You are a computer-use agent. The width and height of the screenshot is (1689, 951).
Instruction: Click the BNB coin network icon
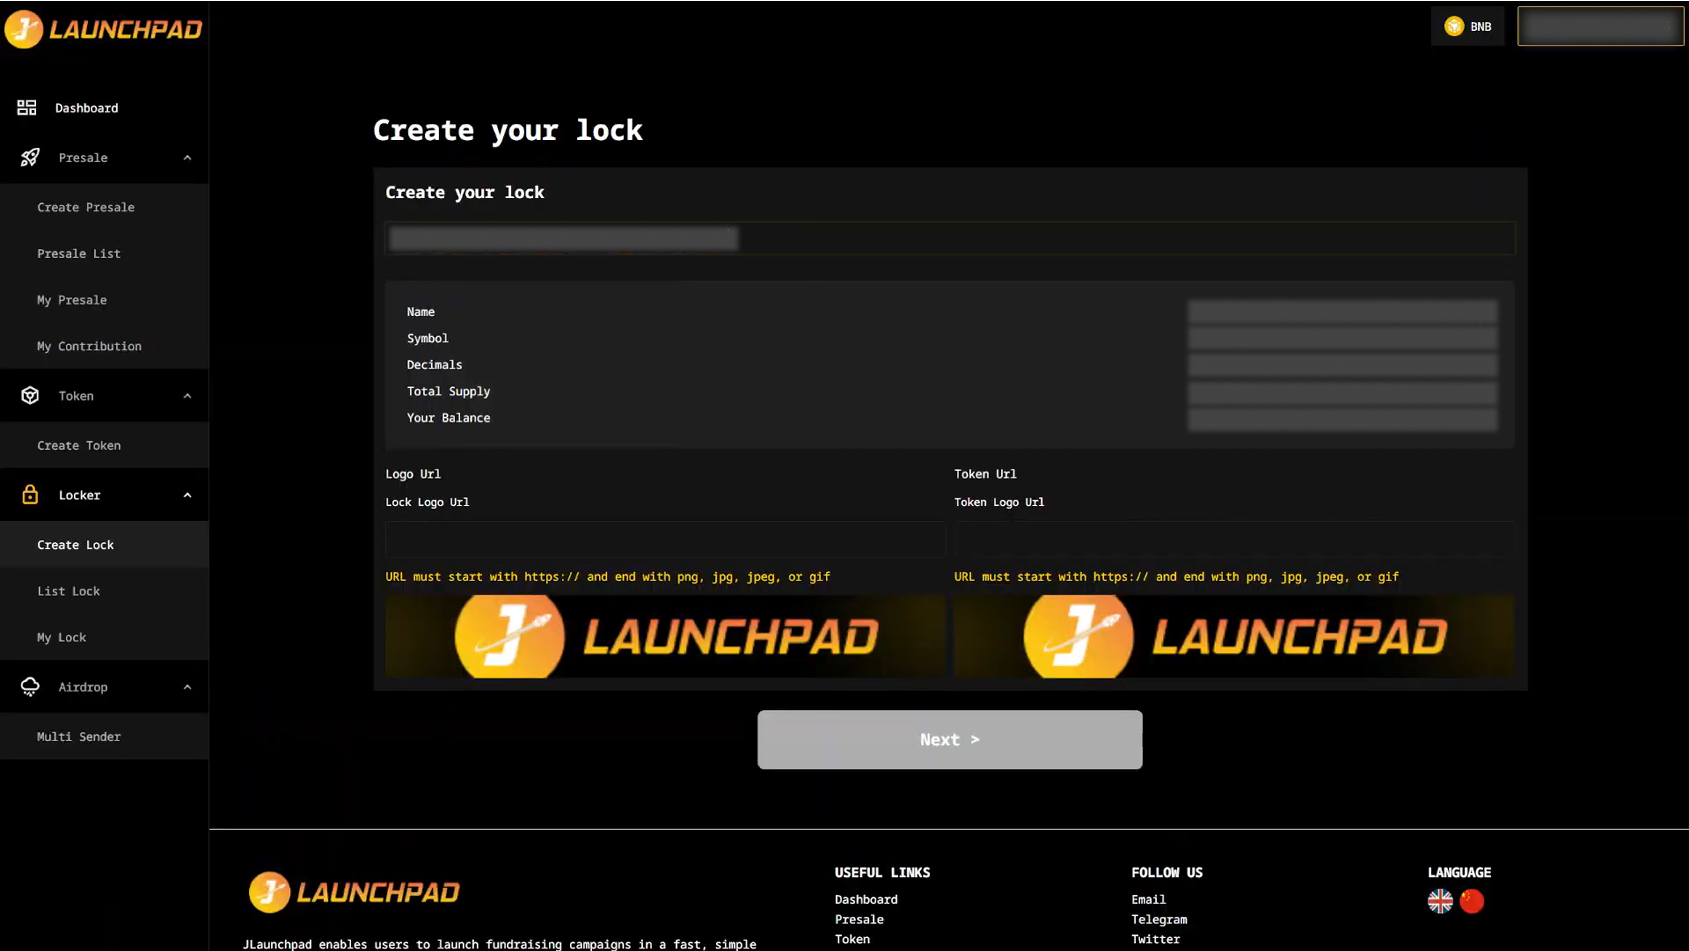[x=1454, y=27]
